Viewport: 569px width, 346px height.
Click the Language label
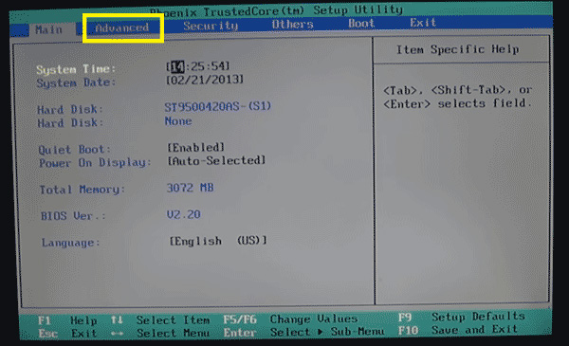click(x=70, y=243)
